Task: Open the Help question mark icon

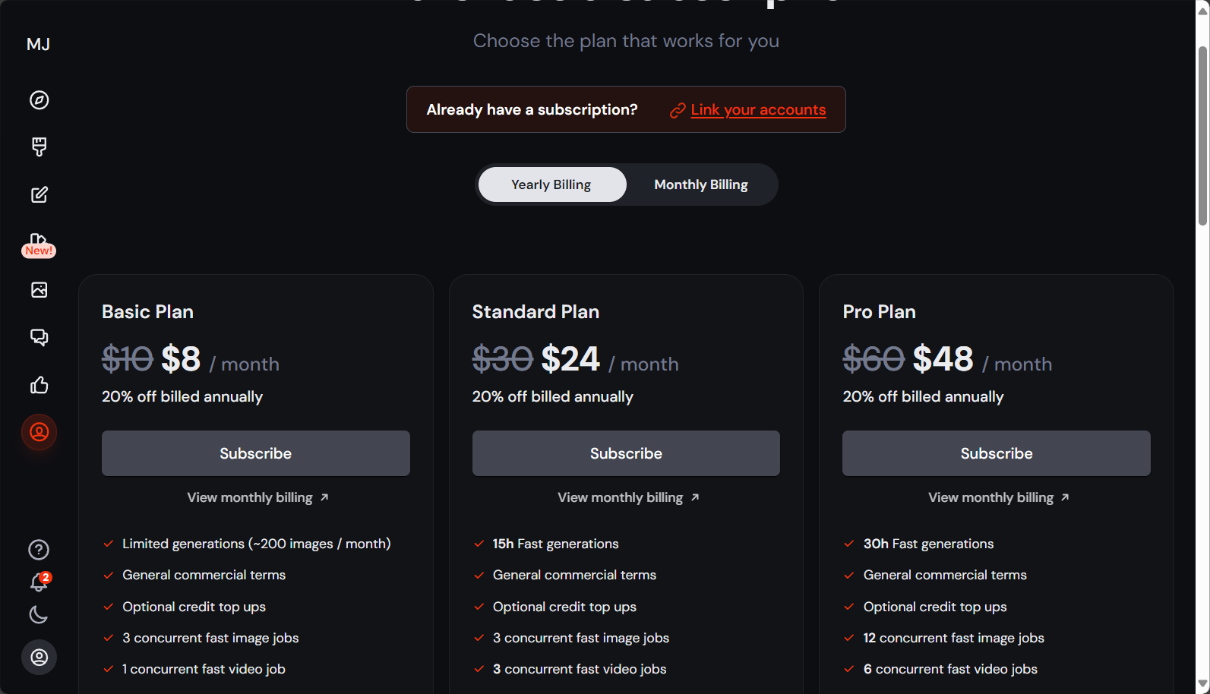Action: pos(39,550)
